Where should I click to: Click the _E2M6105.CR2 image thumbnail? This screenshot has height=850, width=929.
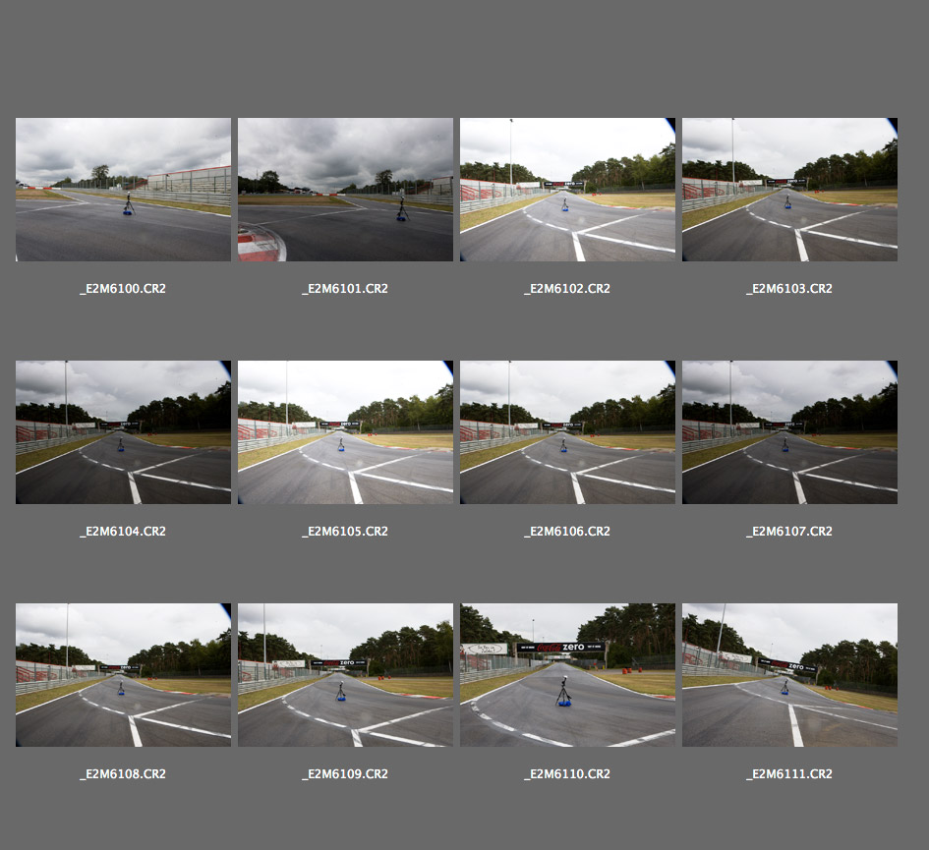point(345,432)
